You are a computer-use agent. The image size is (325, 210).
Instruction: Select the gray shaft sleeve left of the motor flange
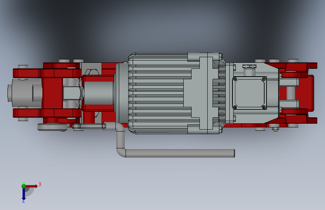click(x=99, y=93)
